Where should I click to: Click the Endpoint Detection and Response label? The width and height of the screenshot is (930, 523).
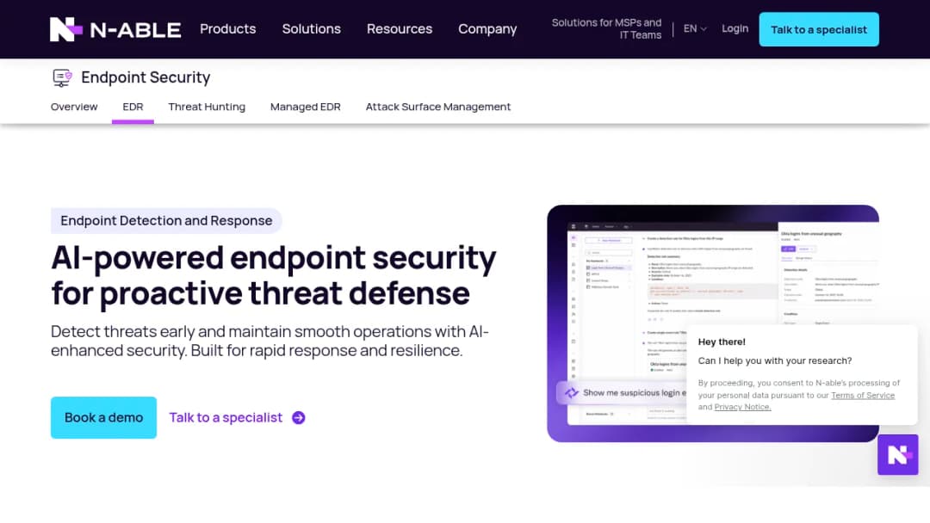(x=166, y=221)
